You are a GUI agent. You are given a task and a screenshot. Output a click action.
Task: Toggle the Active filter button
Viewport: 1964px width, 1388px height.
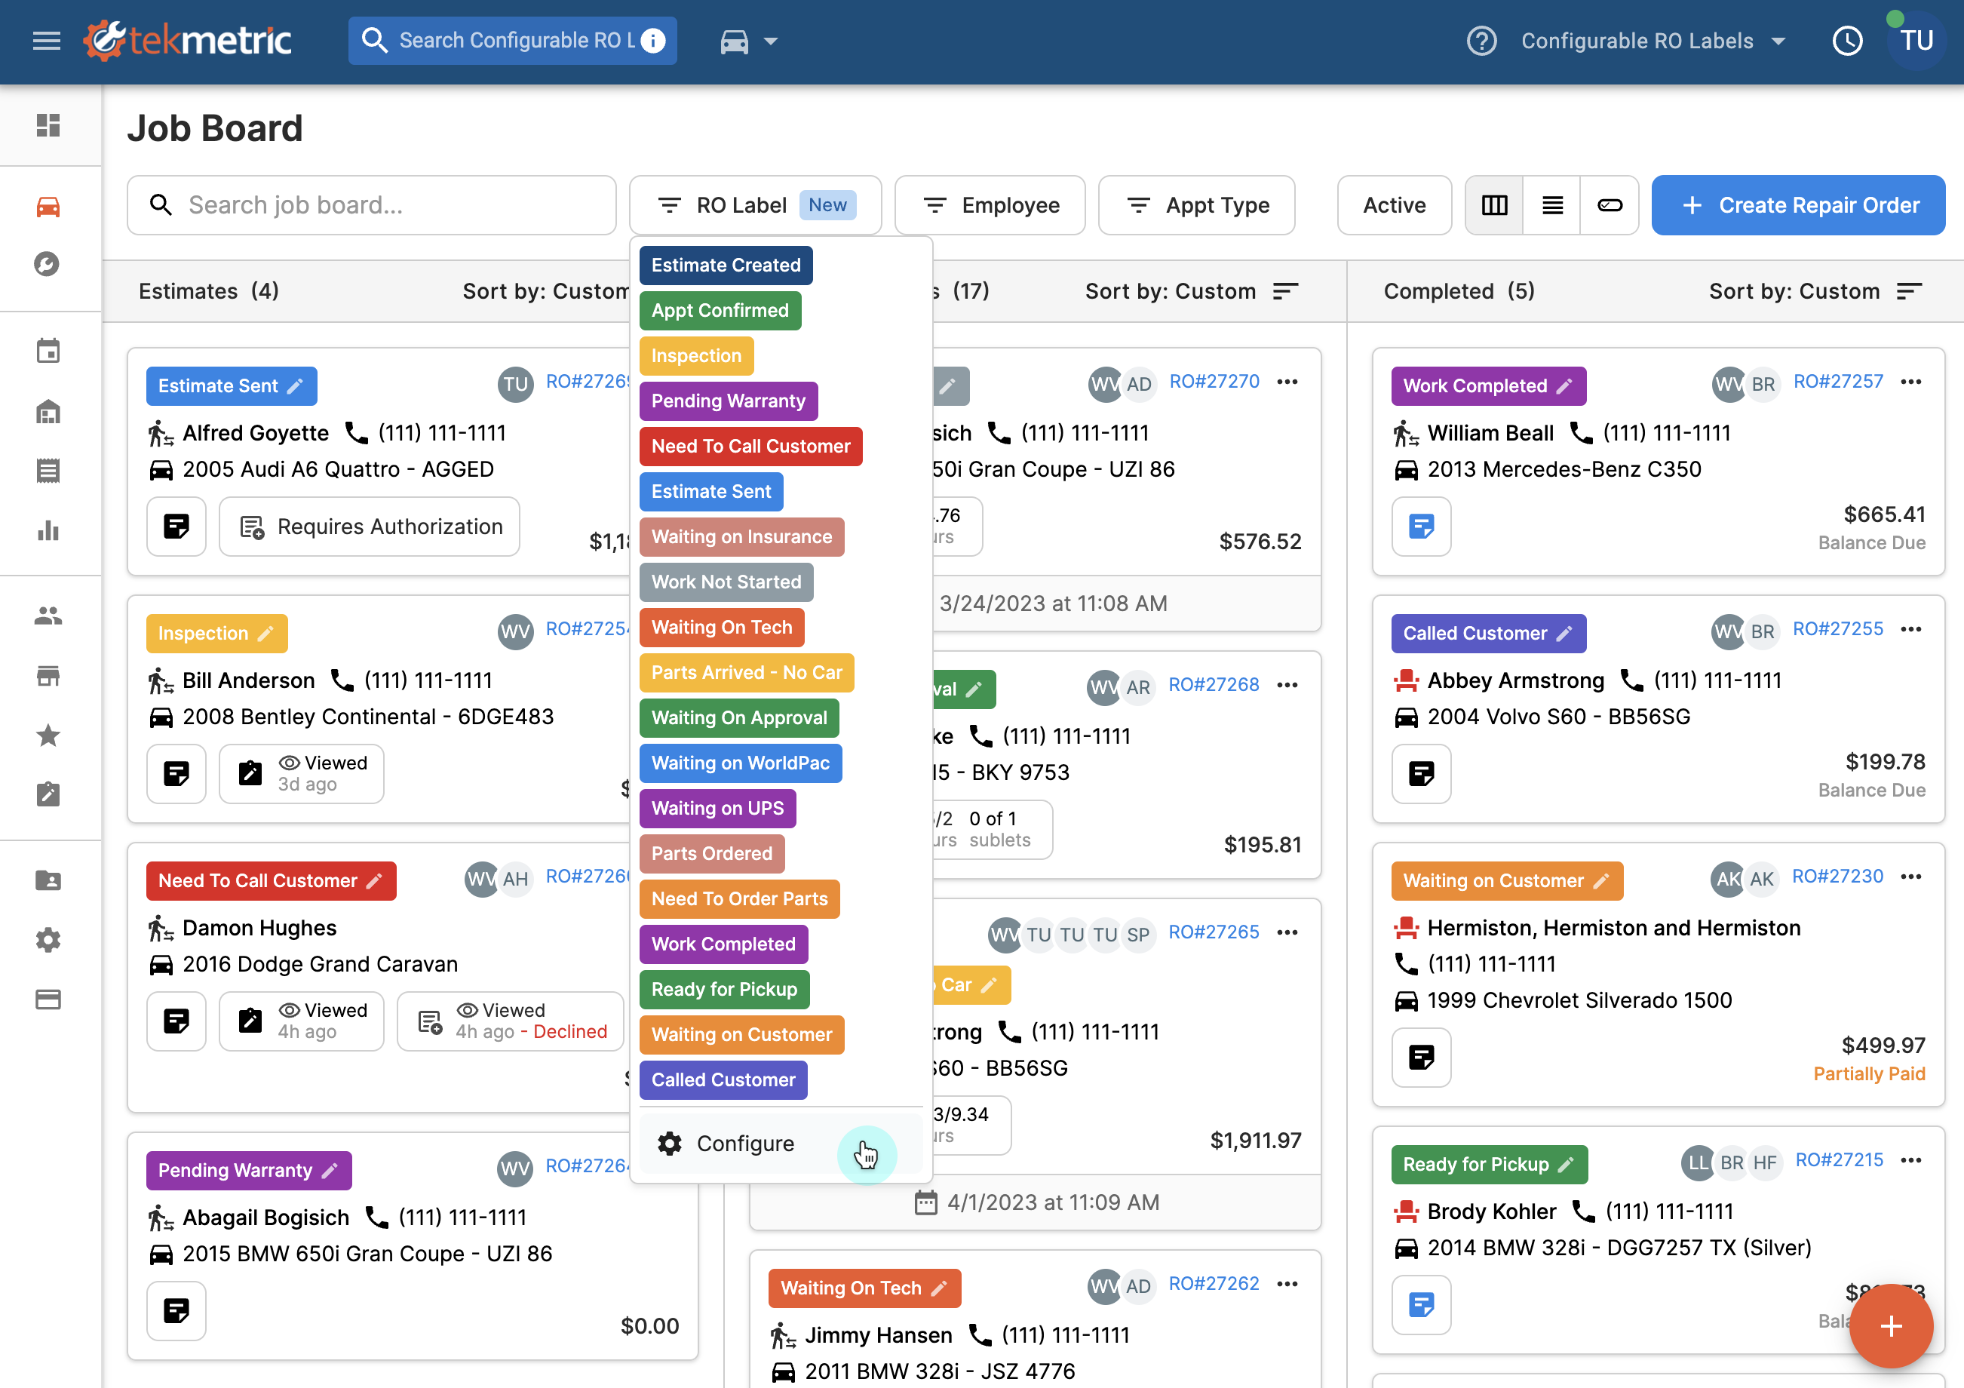(1395, 205)
